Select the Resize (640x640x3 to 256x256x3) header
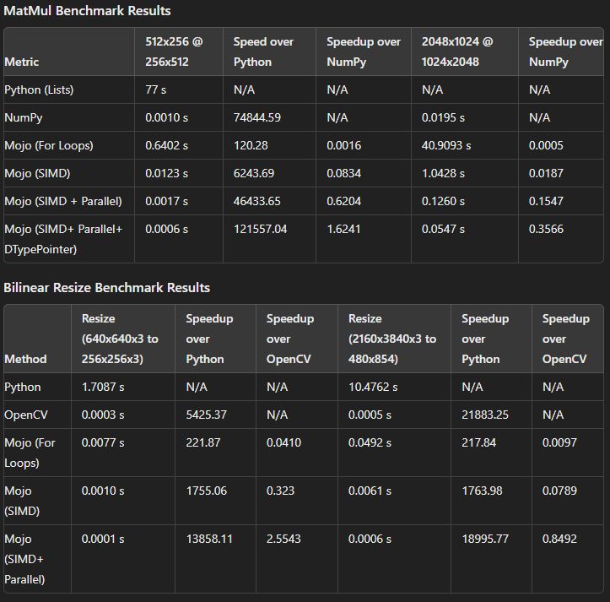The width and height of the screenshot is (610, 602). click(x=120, y=339)
